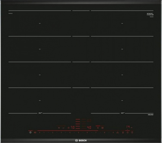Viewport: 162px width, 143px height.
Task: Tap the rightmost clock symbol on the control strip
Action: tap(132, 133)
